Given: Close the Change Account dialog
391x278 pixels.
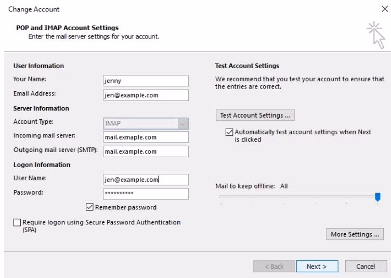Looking at the screenshot, I should tap(384, 9).
